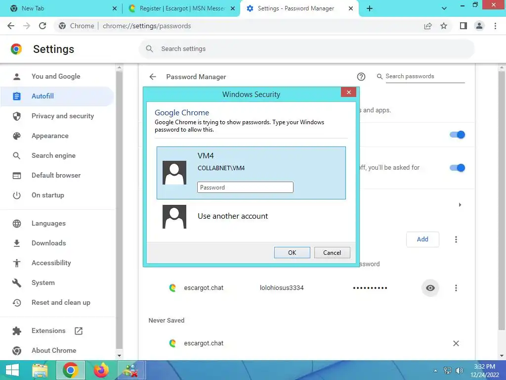Click the volume icon in system tray
Screen dimensions: 506x380
459,371
